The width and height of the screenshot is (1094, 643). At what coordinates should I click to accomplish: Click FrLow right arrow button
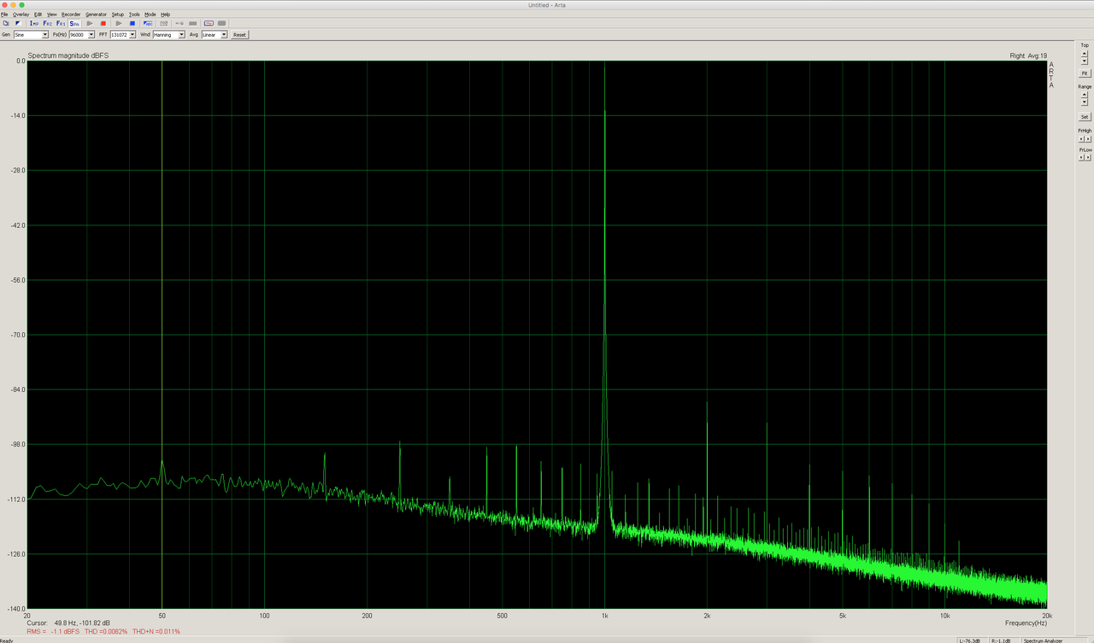click(x=1088, y=157)
